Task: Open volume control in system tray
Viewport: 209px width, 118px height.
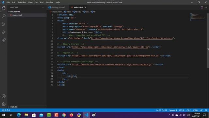Action: click(x=184, y=115)
